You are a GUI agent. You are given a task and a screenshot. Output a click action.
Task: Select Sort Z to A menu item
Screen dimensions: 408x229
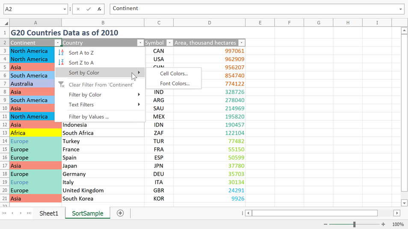coord(100,62)
